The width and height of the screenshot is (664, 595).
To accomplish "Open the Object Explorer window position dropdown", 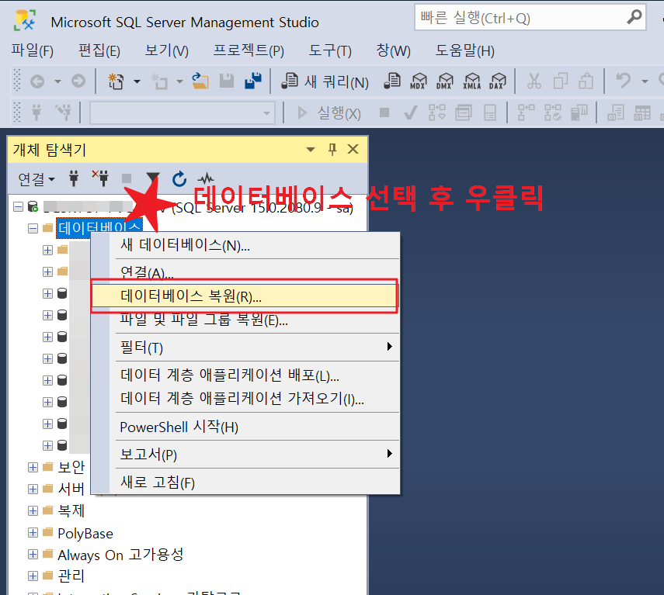I will [311, 149].
